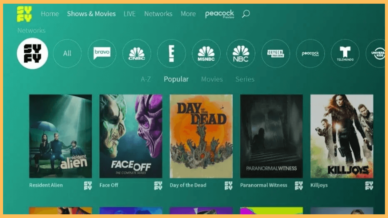Toggle the All networks filter
Screen dimensions: 388x218
point(67,53)
